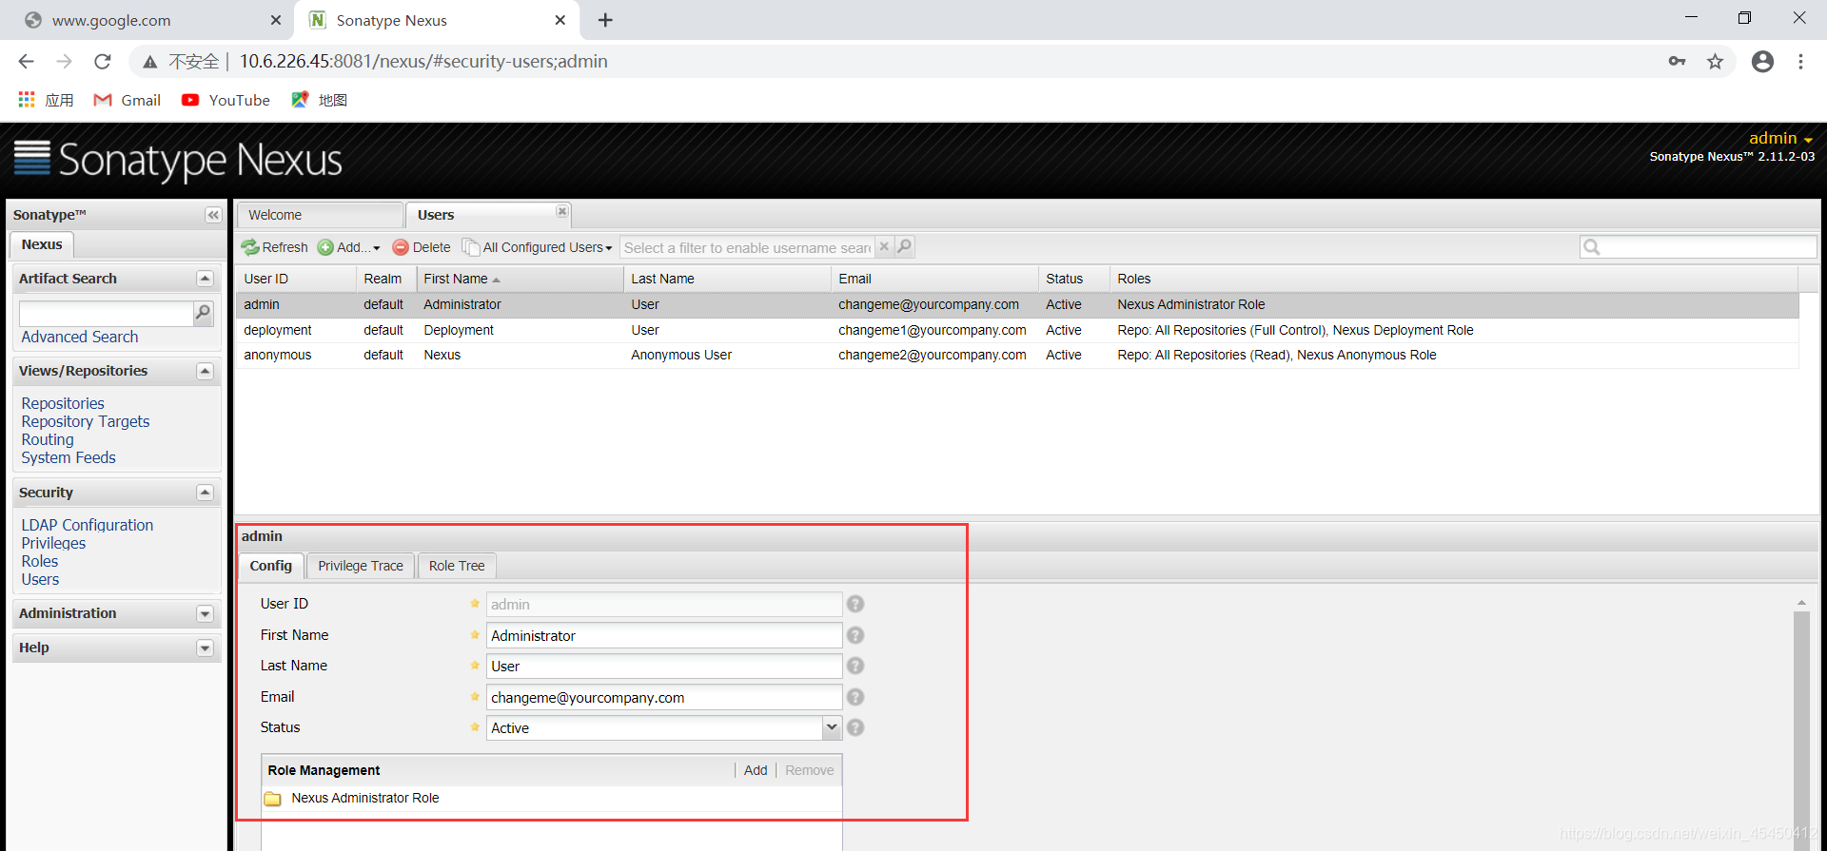The width and height of the screenshot is (1827, 851).
Task: Open the Chrome profile avatar icon
Action: 1762,62
